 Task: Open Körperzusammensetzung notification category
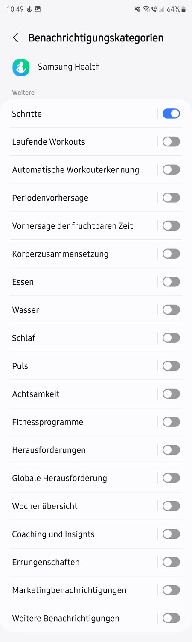pyautogui.click(x=83, y=254)
